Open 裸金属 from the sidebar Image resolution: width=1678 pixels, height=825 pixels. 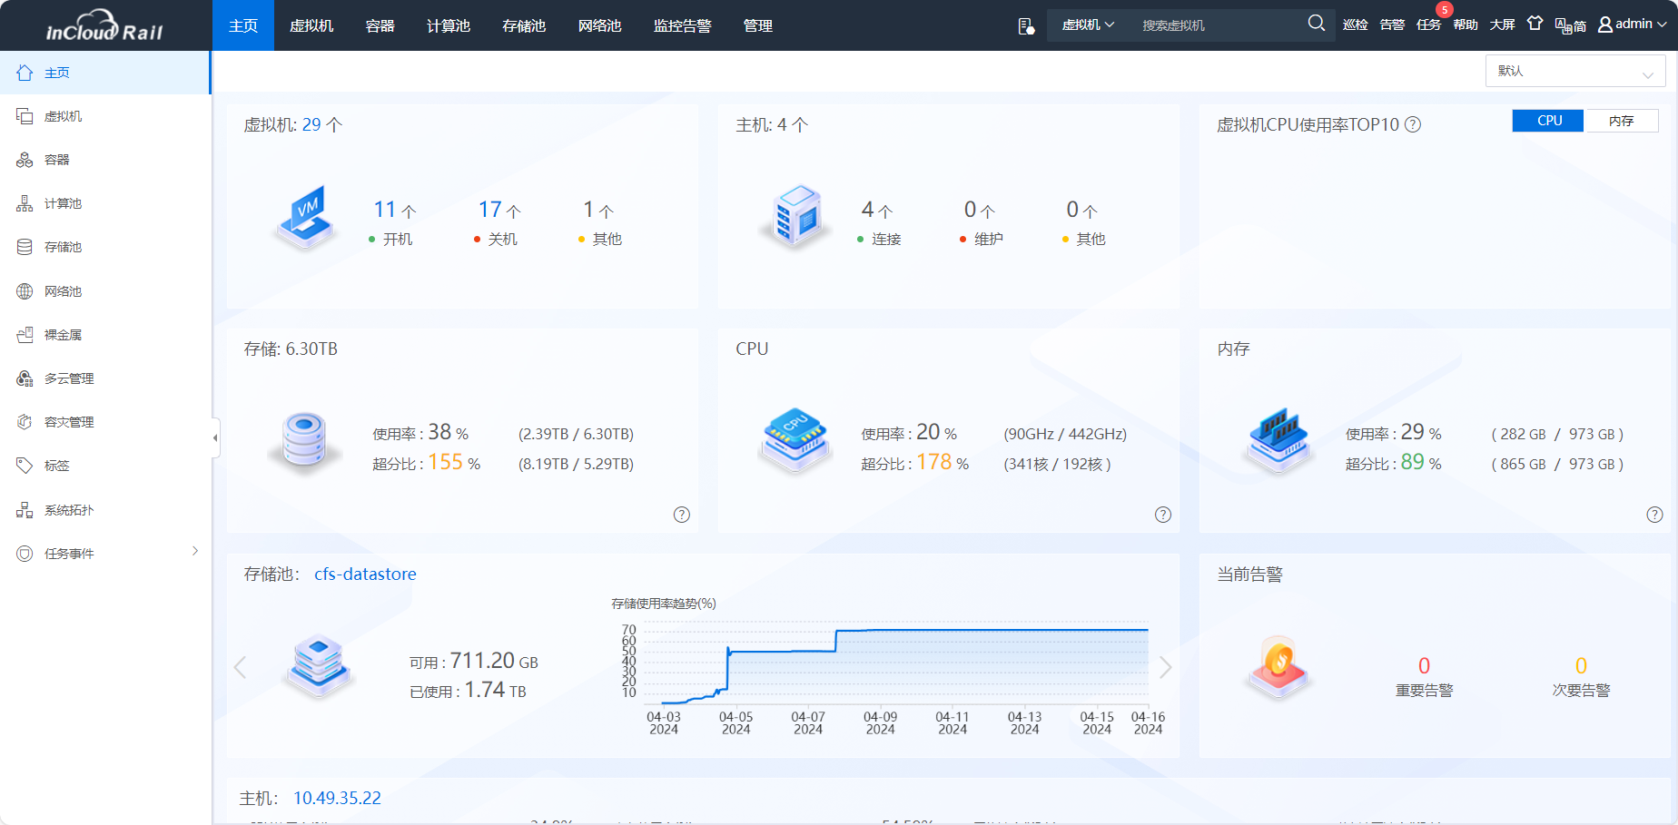point(63,335)
